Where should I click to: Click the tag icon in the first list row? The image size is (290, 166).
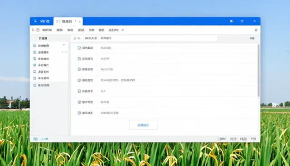point(79,48)
